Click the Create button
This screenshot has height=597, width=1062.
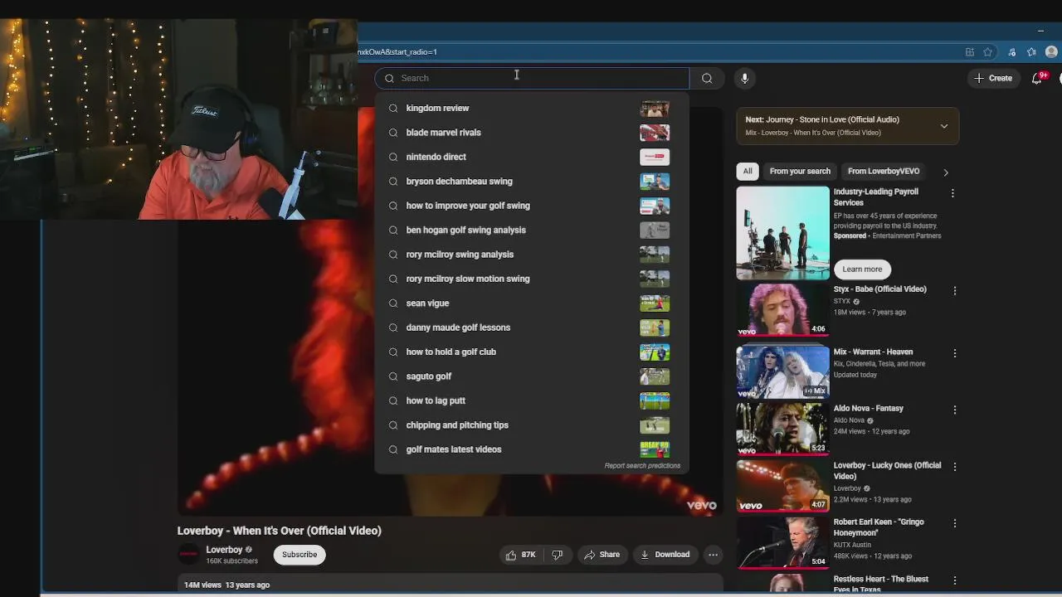tap(993, 78)
